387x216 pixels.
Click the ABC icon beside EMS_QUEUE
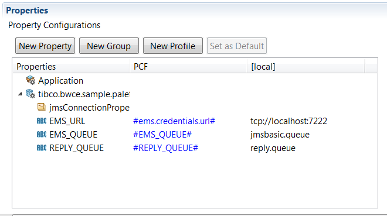tap(42, 134)
